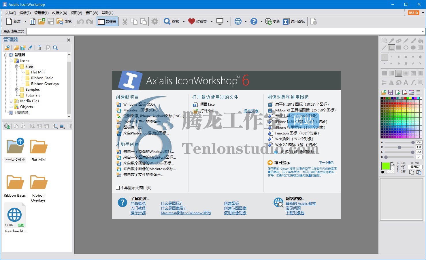Click the save palette floppy icon
Screen dimensions: 426x260
pos(391,92)
